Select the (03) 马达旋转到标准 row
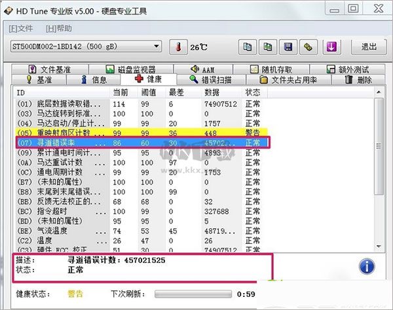 point(141,114)
